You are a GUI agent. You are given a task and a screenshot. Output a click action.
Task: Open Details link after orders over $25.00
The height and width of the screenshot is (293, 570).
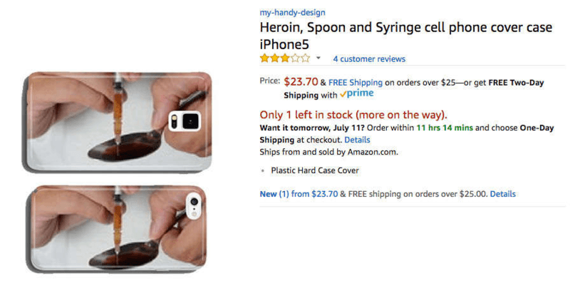point(502,194)
